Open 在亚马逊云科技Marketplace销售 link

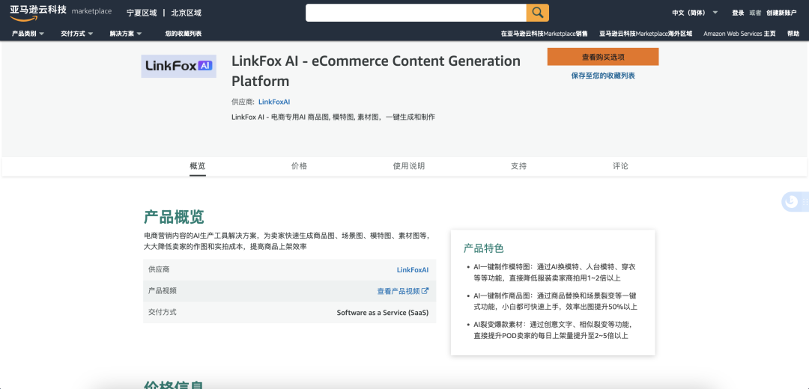point(545,34)
